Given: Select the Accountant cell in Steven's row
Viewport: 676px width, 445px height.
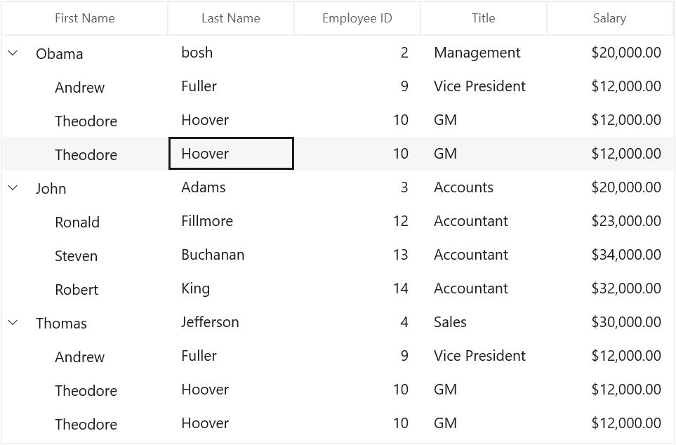Looking at the screenshot, I should click(x=483, y=254).
